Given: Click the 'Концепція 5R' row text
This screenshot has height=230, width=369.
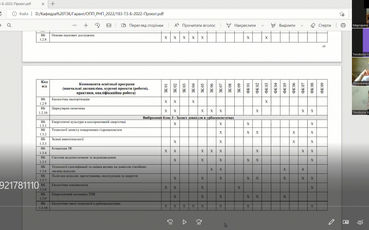Looking at the screenshot, I should pyautogui.click(x=62, y=149).
